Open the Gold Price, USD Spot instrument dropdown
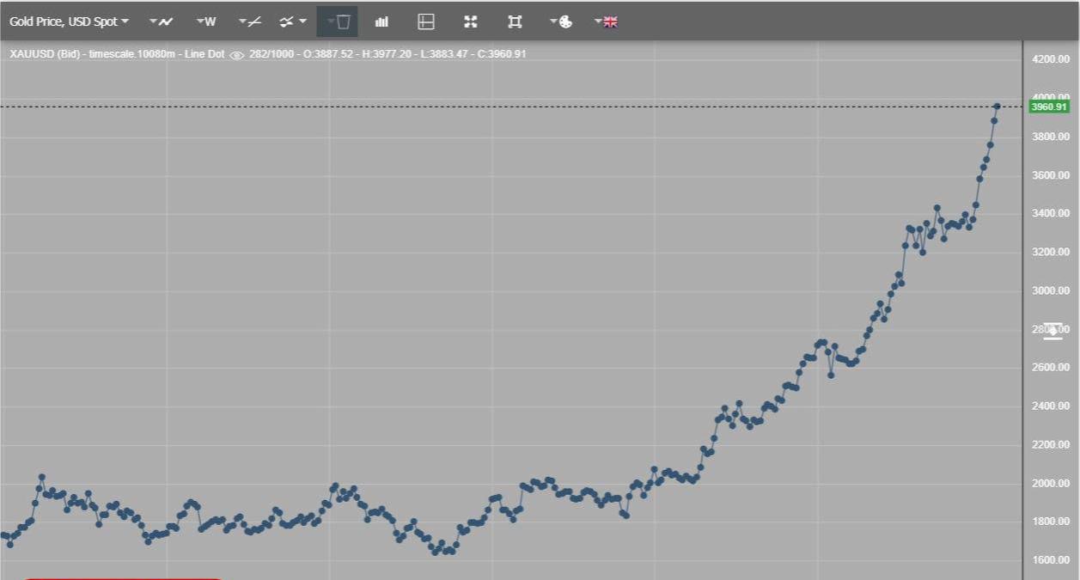1080x580 pixels. 70,21
